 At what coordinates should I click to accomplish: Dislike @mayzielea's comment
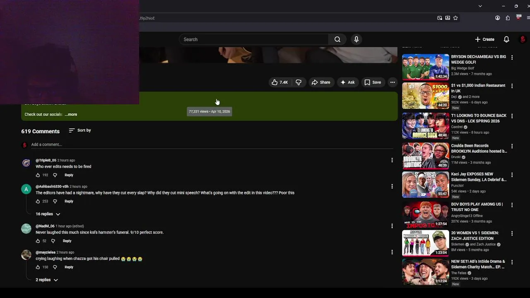tap(55, 267)
